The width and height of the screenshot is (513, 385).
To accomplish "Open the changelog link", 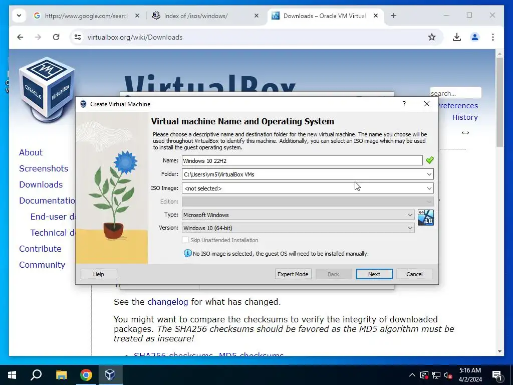I will (168, 302).
